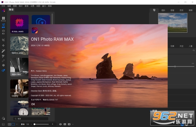
Task: Open the Edit (编辑) menu
Action: pyautogui.click(x=9, y=6)
